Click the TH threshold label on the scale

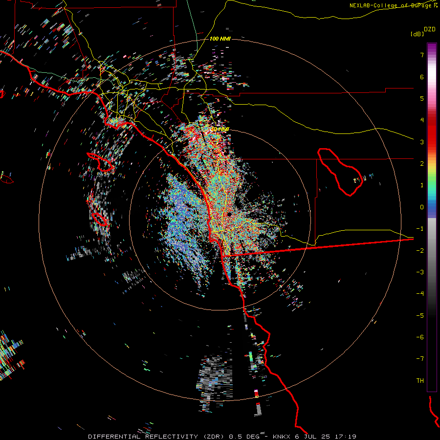click(x=420, y=381)
